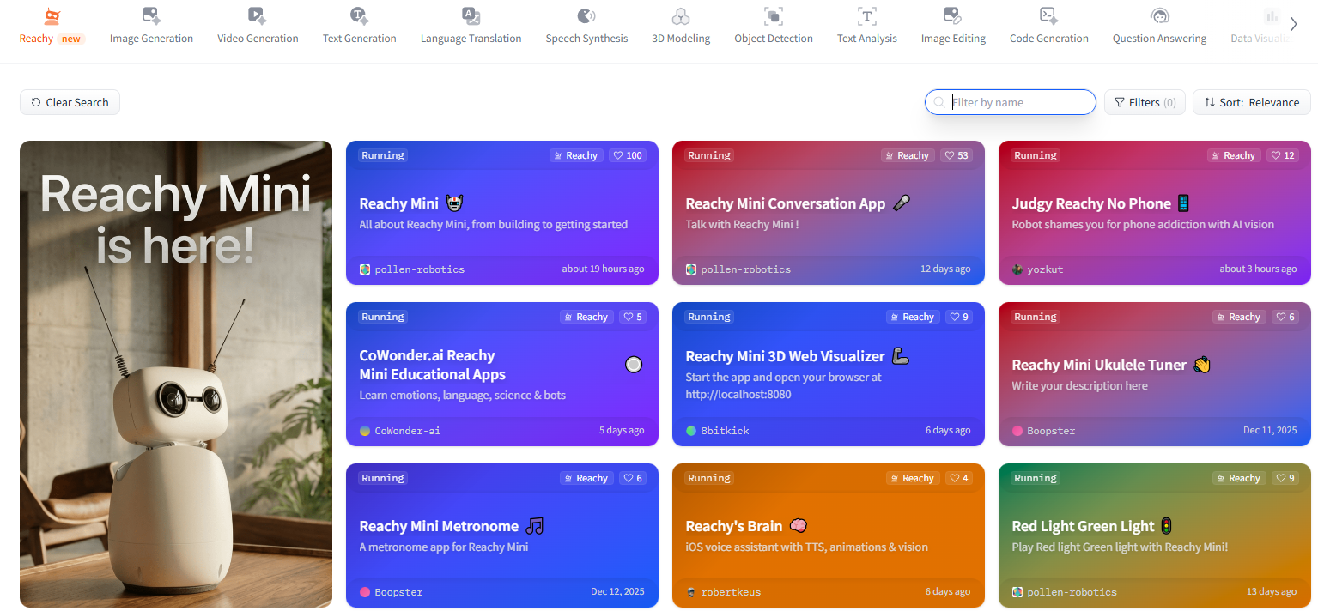Click the Image Editing icon

pyautogui.click(x=952, y=15)
